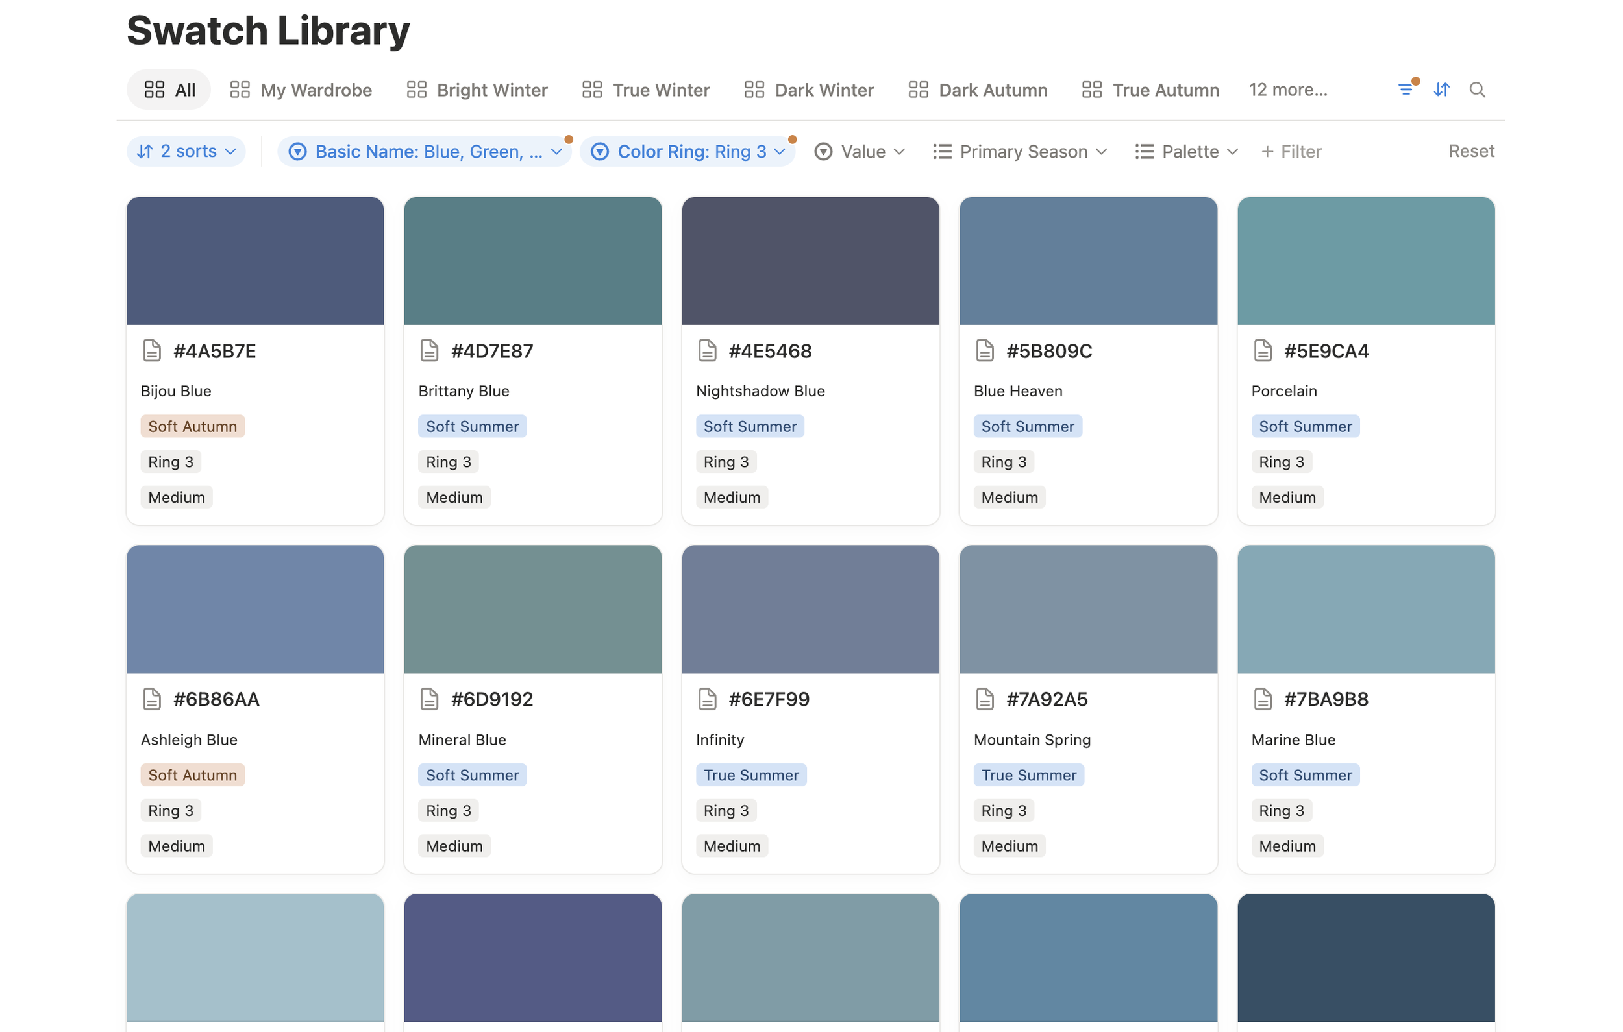The height and width of the screenshot is (1032, 1623).
Task: Click the page icon beside #5B809C
Action: 985,351
